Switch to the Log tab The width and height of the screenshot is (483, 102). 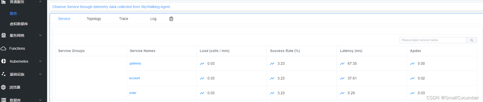pyautogui.click(x=153, y=19)
